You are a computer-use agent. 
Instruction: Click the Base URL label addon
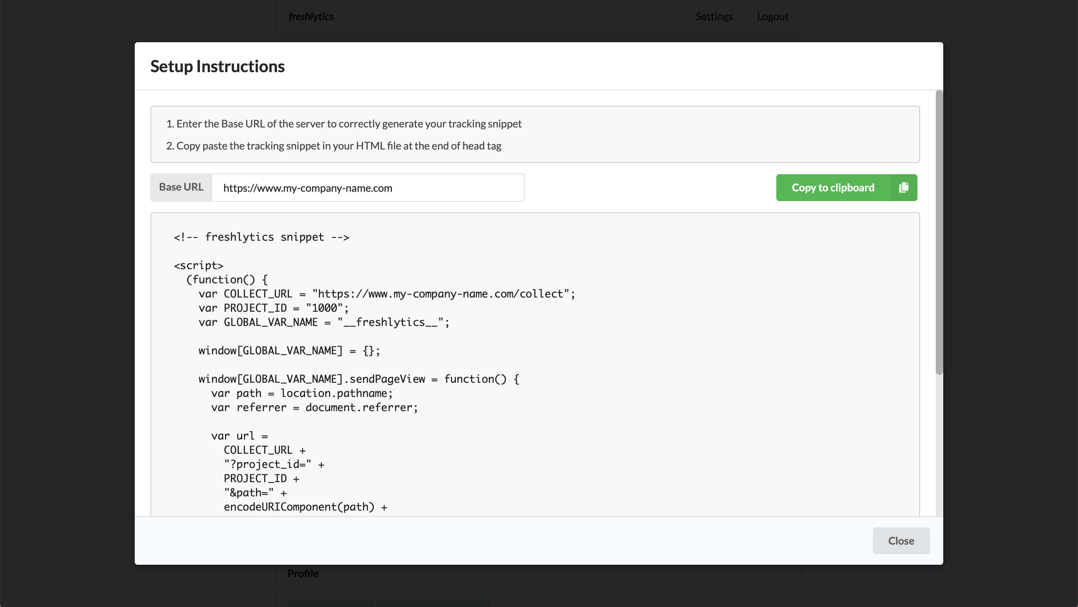[x=181, y=188]
